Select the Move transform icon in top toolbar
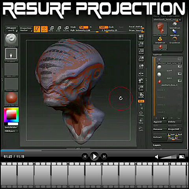The width and height of the screenshot is (189, 189). (52, 29)
